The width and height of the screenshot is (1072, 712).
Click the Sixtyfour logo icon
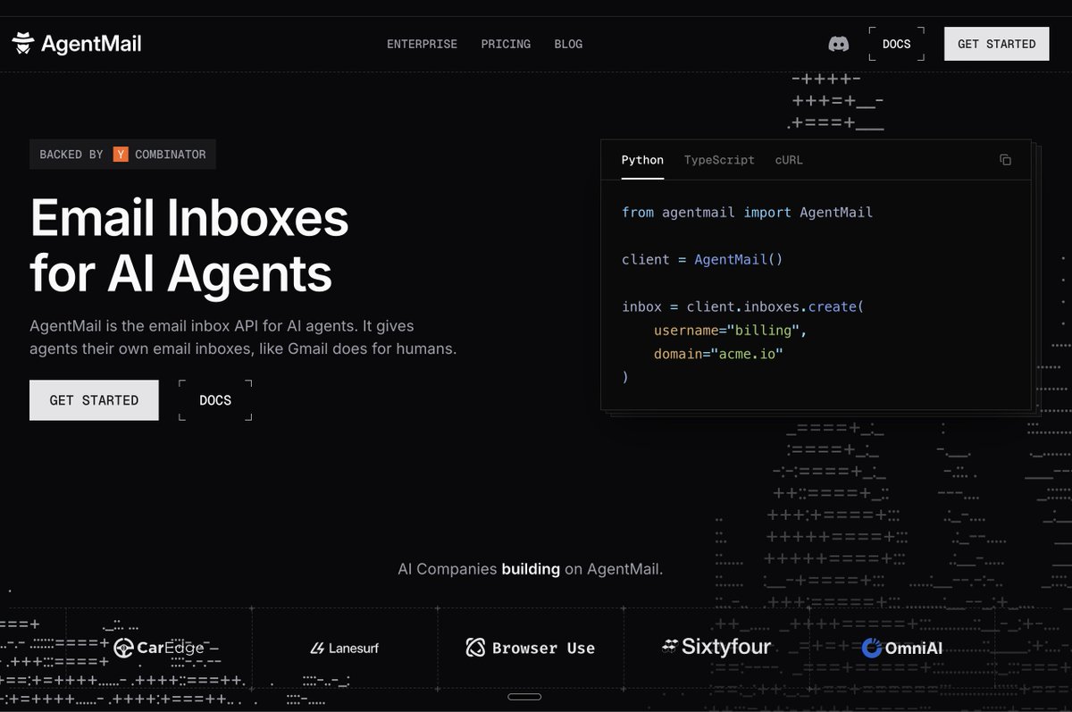[x=669, y=647]
